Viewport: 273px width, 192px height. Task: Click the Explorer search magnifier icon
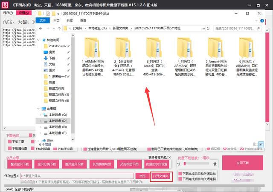point(258,28)
